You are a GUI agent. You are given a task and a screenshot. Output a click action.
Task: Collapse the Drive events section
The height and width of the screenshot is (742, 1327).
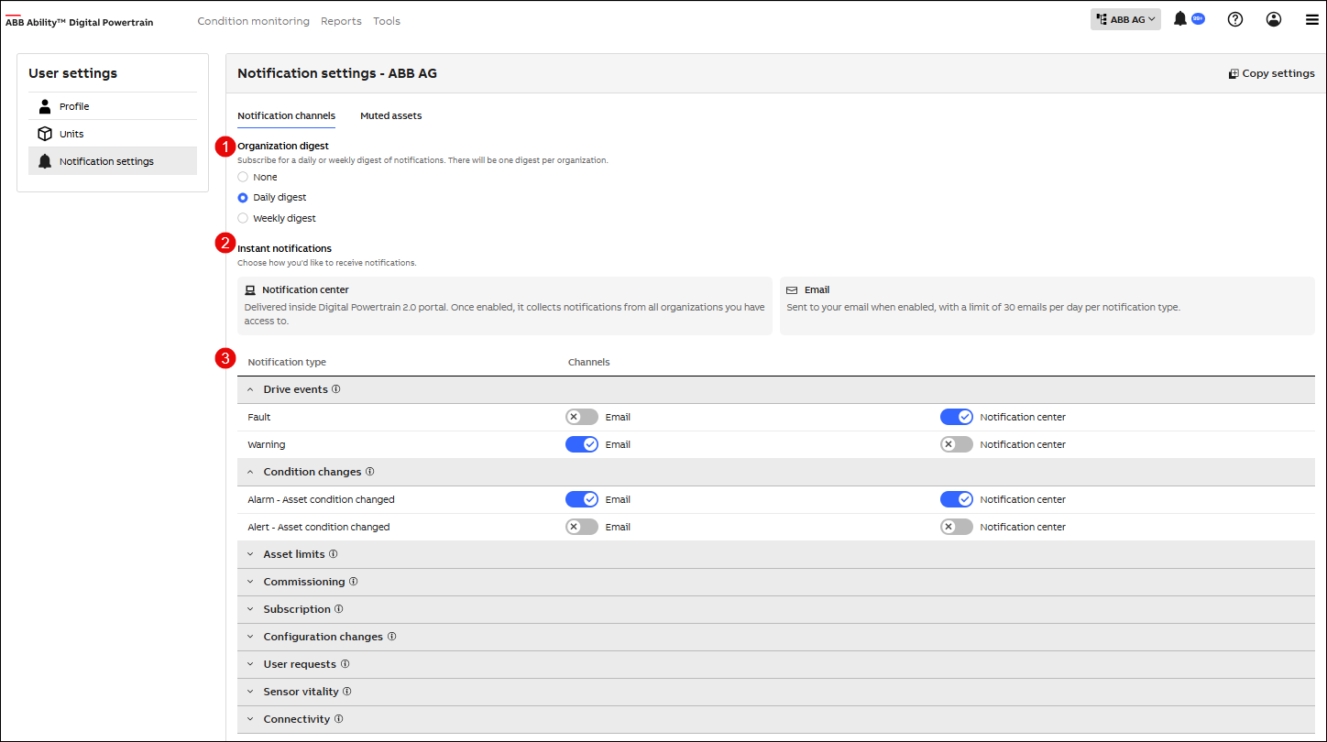(x=251, y=389)
